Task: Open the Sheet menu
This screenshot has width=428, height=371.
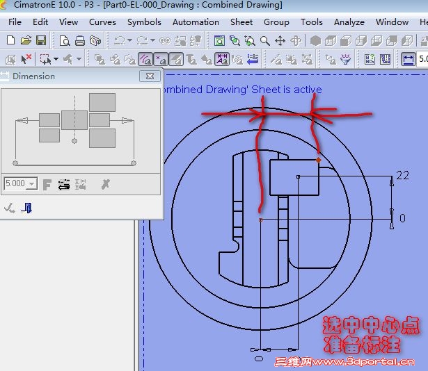Action: (241, 22)
